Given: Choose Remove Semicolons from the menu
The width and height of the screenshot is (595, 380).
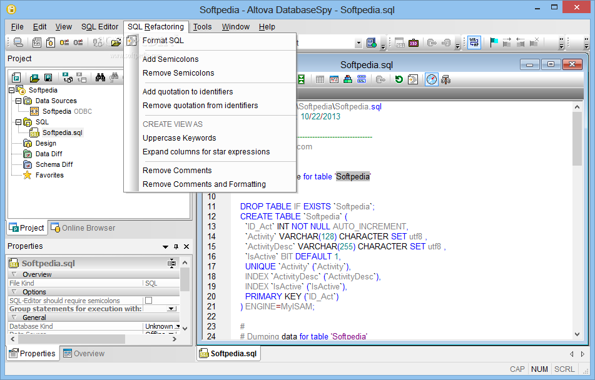Looking at the screenshot, I should 178,73.
